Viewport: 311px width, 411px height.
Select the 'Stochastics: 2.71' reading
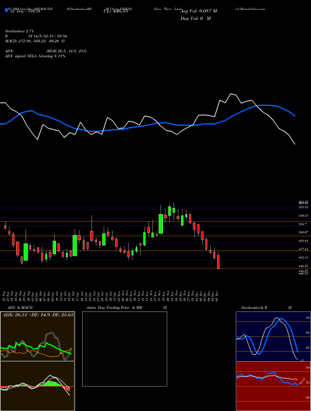(x=19, y=31)
